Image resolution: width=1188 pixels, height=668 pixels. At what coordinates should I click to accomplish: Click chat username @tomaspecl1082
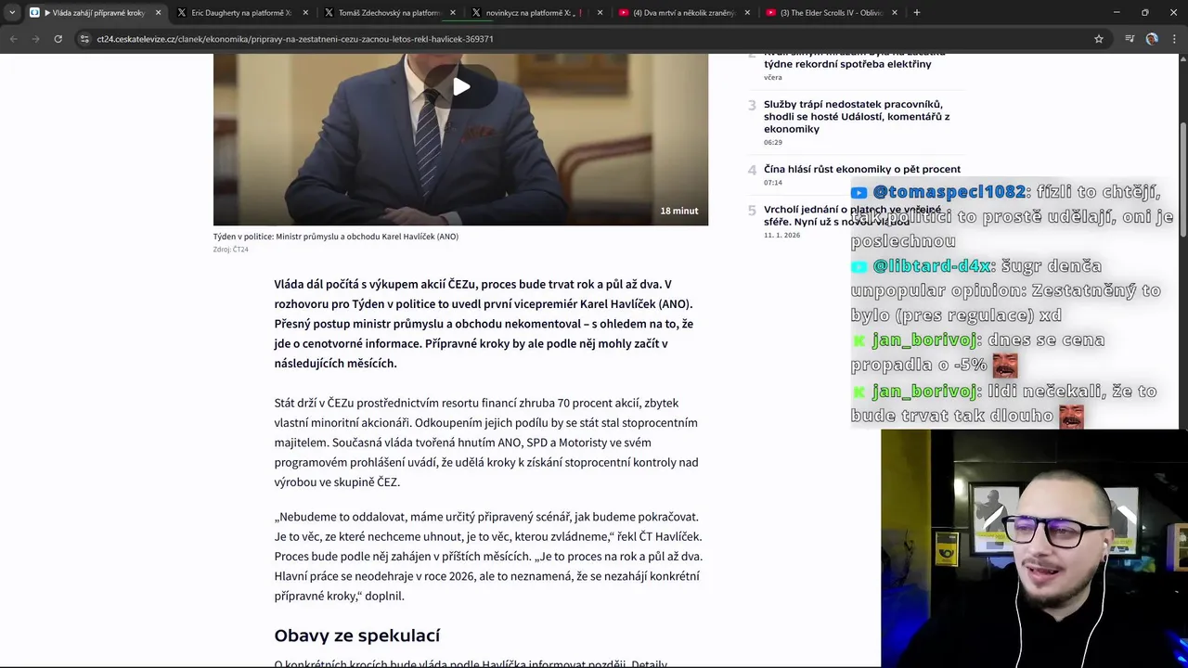[x=949, y=192]
